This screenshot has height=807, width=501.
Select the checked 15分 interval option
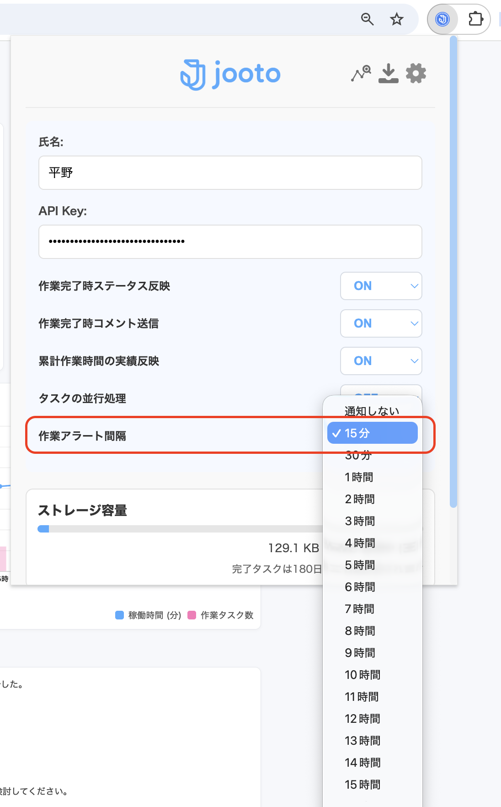point(372,433)
